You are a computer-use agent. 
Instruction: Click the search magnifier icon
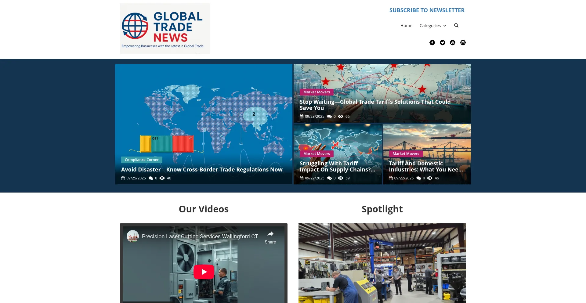[x=456, y=26]
